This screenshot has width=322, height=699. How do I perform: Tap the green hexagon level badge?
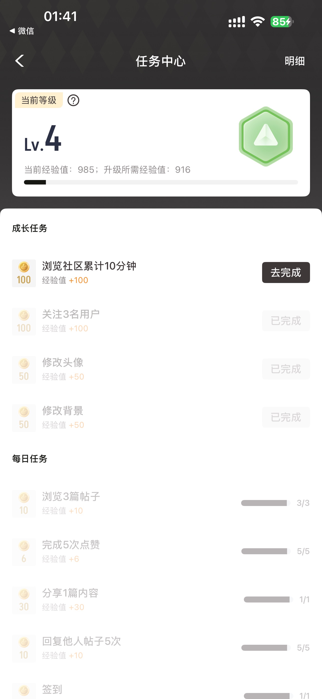coord(266,136)
